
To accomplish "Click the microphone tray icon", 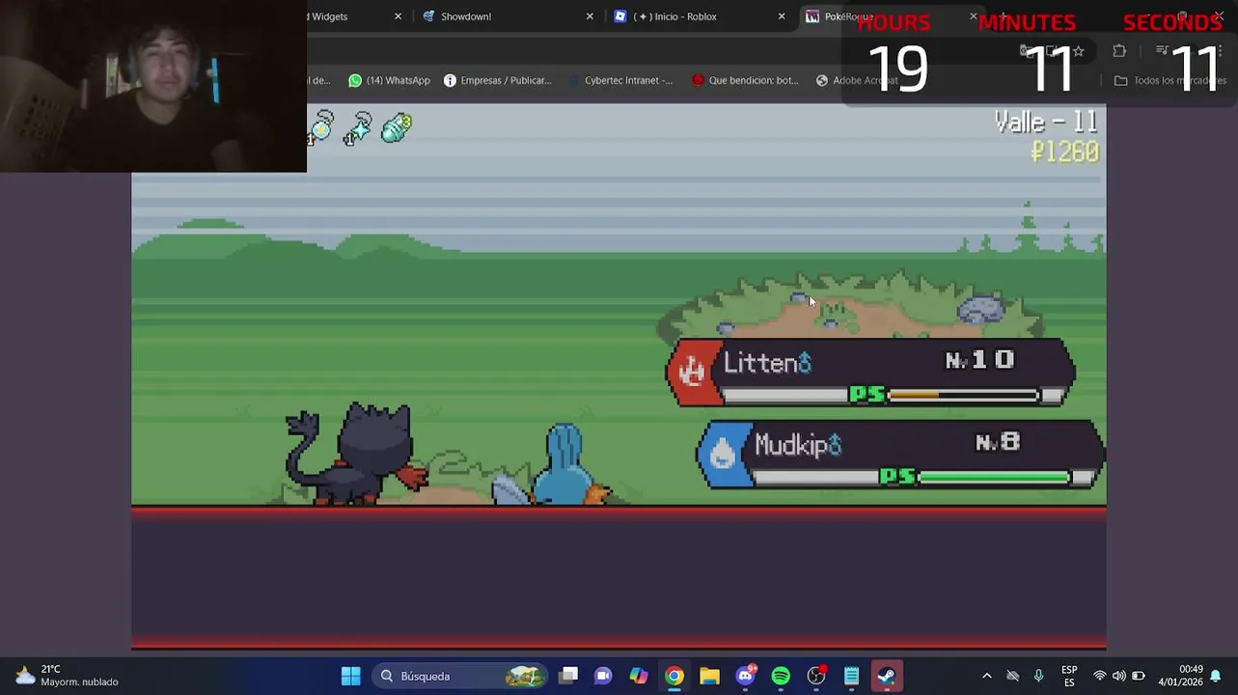I will [x=1038, y=676].
